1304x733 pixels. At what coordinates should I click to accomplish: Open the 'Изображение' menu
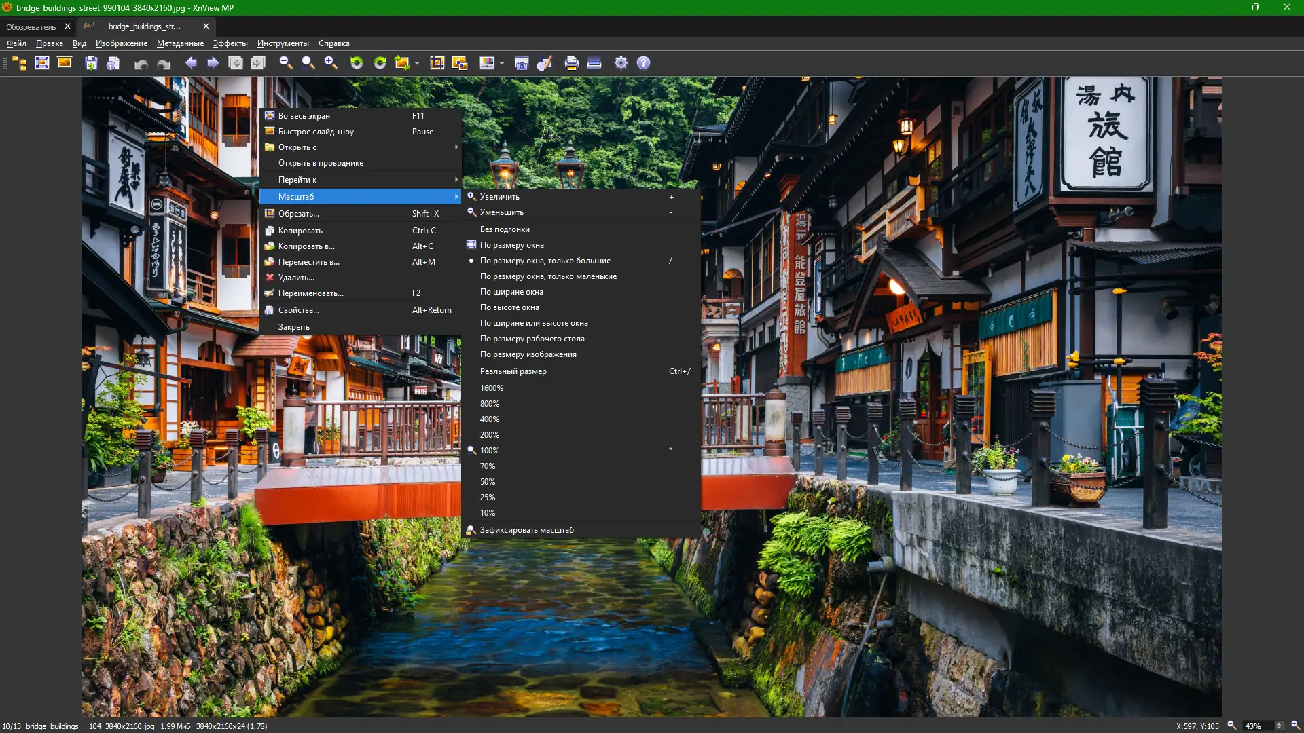click(x=121, y=43)
